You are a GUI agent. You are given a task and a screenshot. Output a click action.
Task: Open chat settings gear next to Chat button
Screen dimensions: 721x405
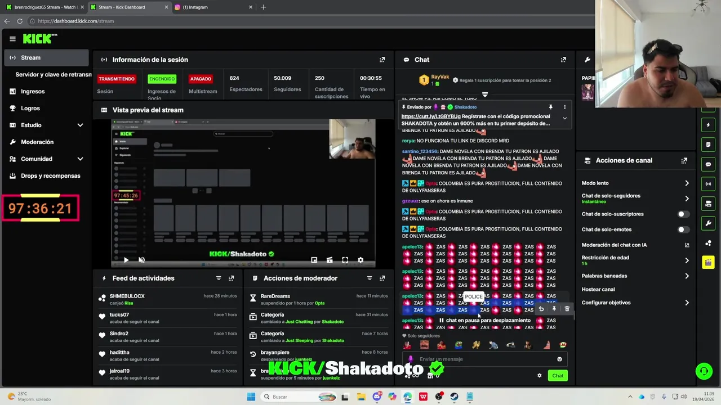[539, 376]
